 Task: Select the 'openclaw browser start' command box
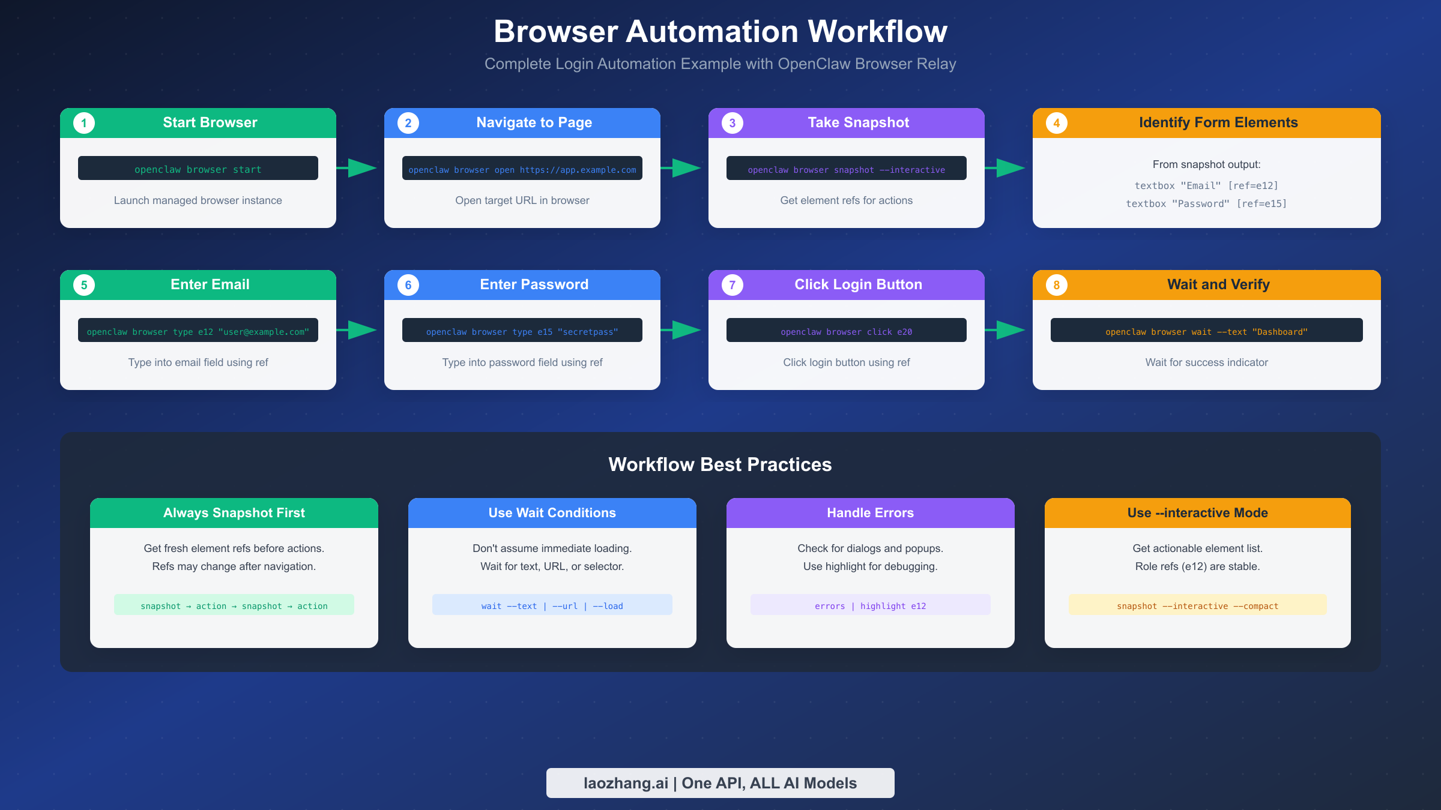[x=198, y=169]
